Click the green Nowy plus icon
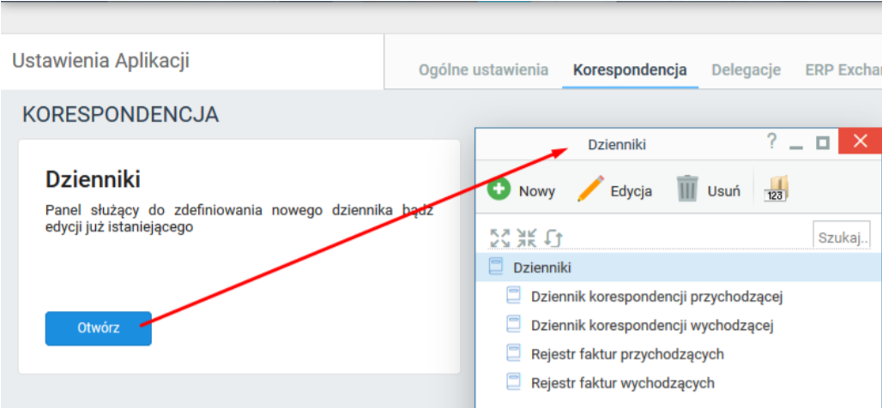The height and width of the screenshot is (408, 882). [498, 189]
